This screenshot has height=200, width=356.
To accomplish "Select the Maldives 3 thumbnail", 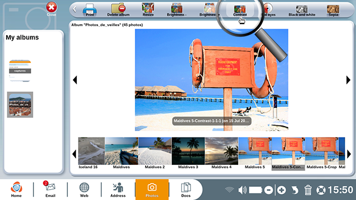I will [188, 153].
